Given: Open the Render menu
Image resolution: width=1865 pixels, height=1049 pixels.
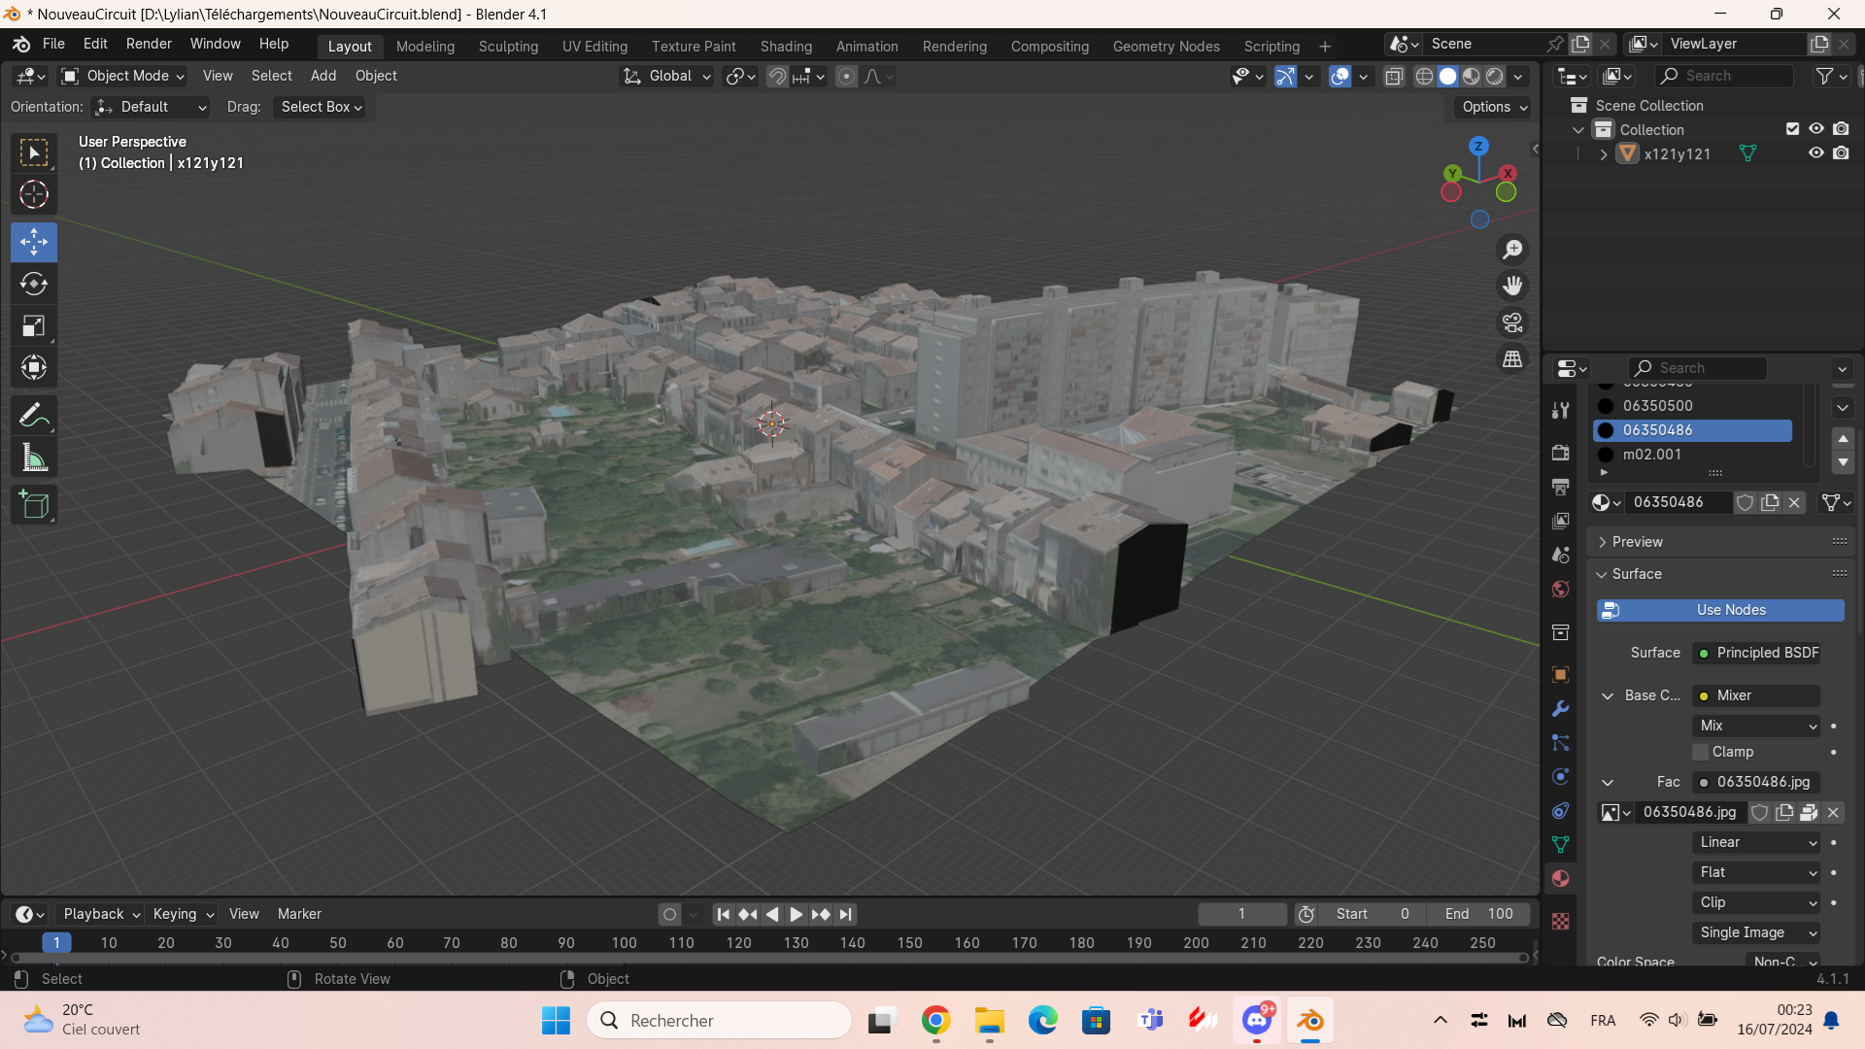Looking at the screenshot, I should (149, 44).
